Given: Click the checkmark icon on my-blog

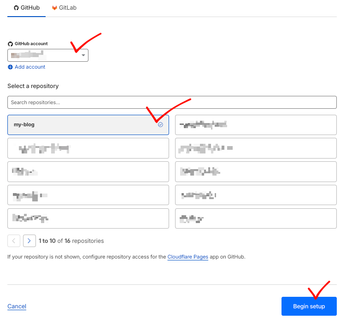Looking at the screenshot, I should 160,124.
